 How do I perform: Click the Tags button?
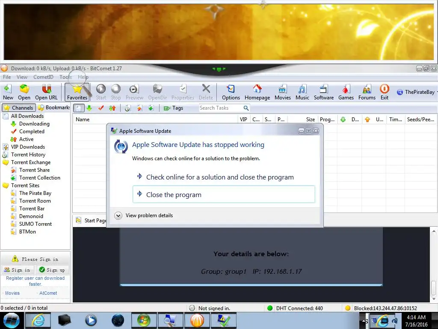click(x=173, y=108)
